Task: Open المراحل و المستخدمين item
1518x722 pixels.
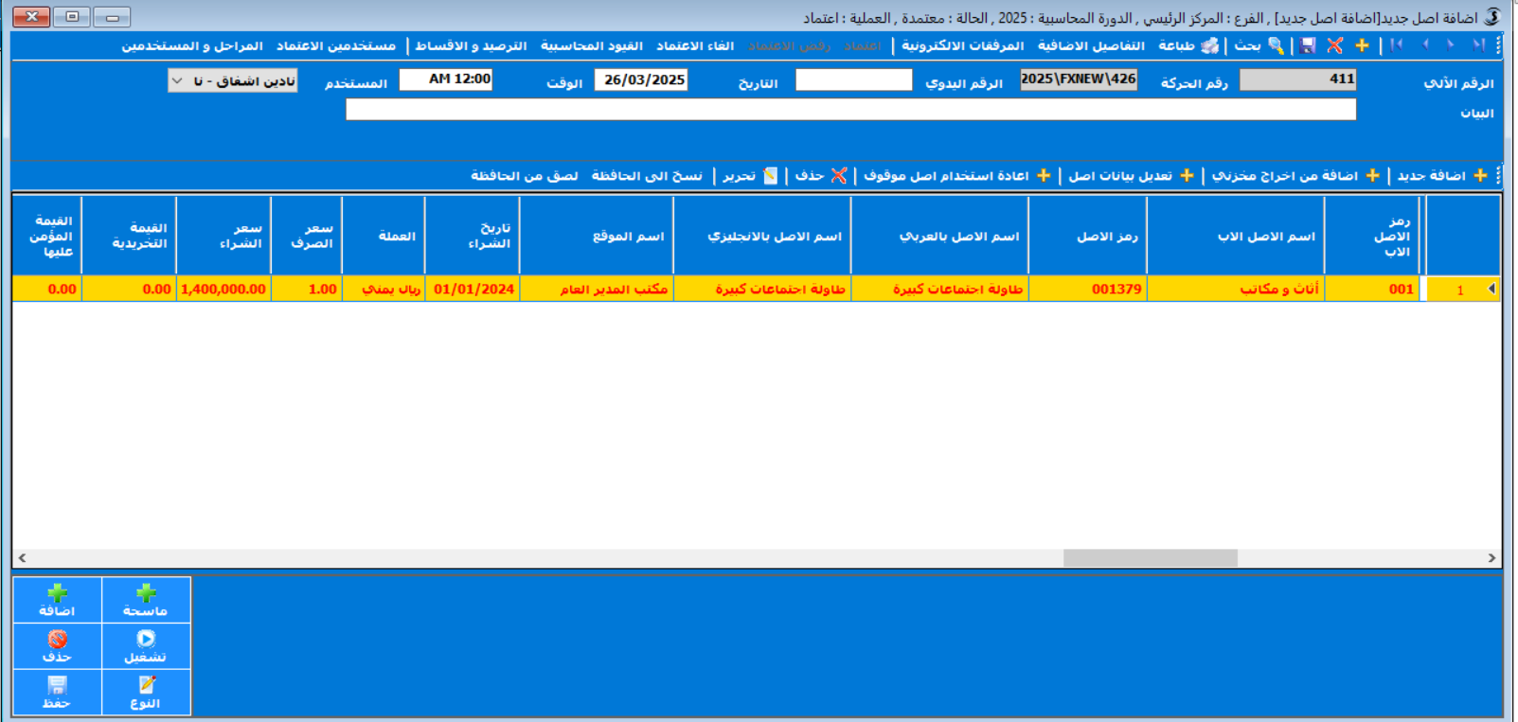Action: 192,45
